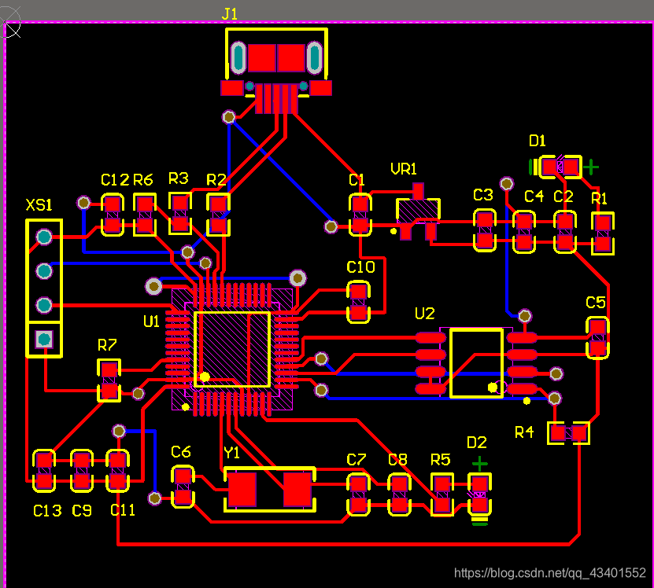The width and height of the screenshot is (654, 588).
Task: Select capacitor C7 footprint
Action: 359,494
